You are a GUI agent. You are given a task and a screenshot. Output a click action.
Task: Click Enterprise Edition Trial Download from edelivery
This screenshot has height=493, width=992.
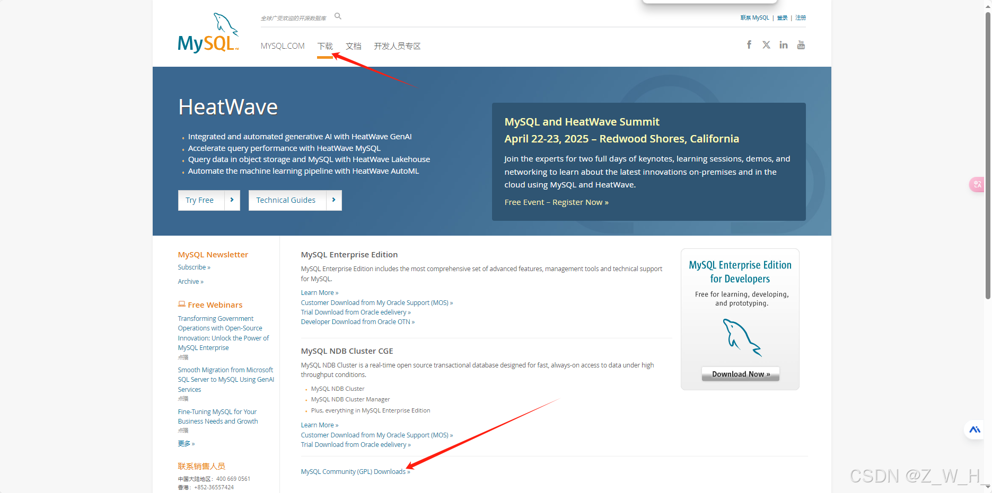click(x=356, y=312)
